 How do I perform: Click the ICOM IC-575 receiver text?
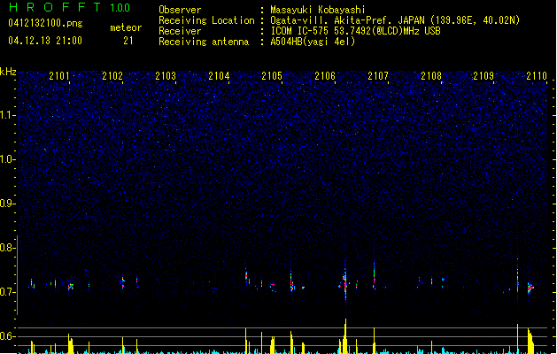click(x=355, y=31)
